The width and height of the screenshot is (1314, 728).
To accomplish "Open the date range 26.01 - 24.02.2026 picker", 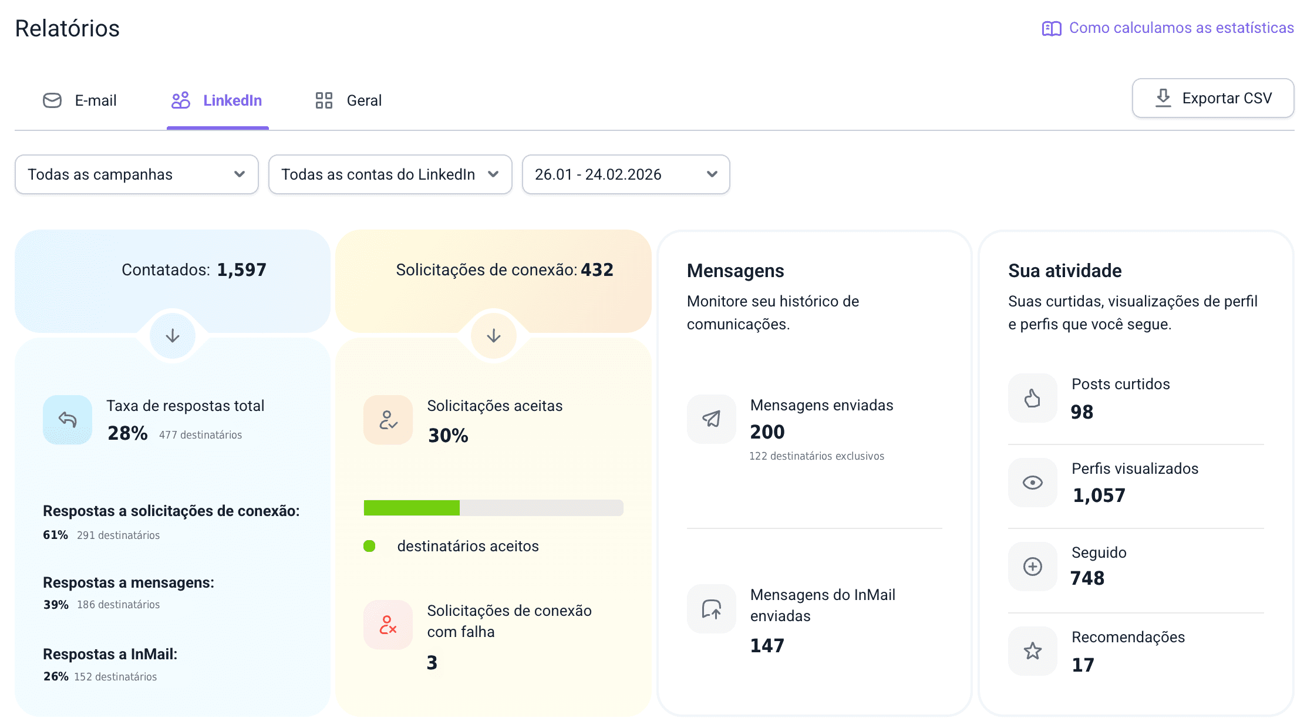I will [x=625, y=174].
